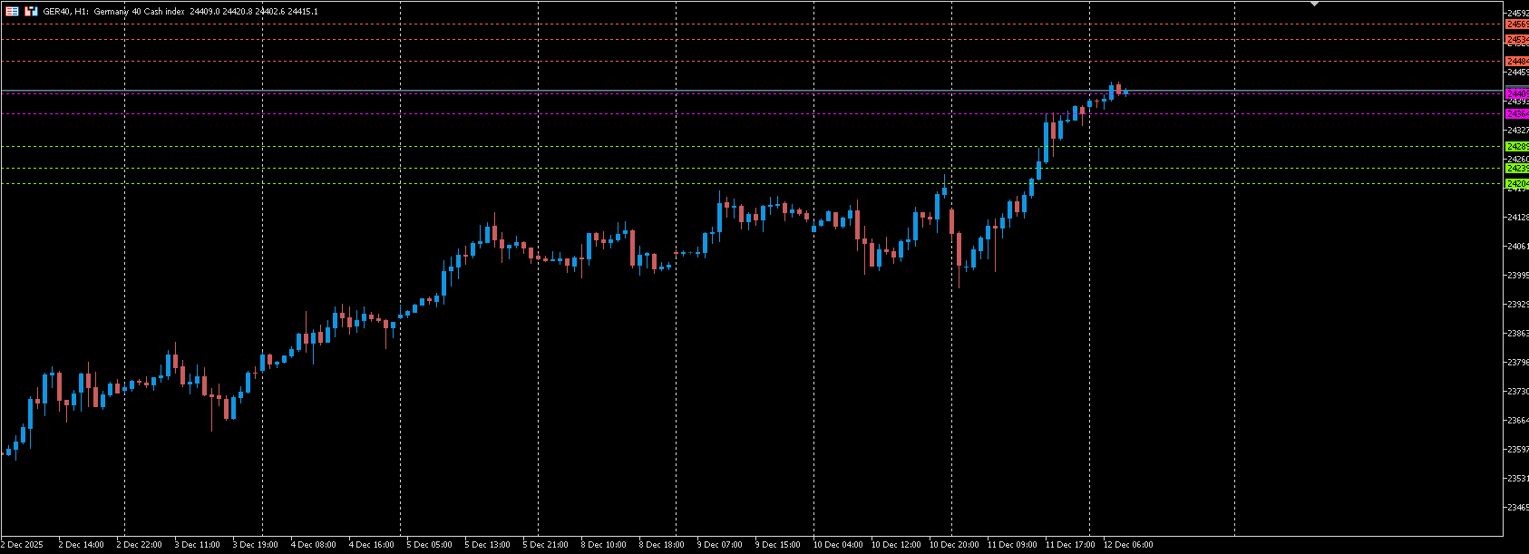Click the chart shift triangle marker
The image size is (1529, 554).
tap(1314, 4)
